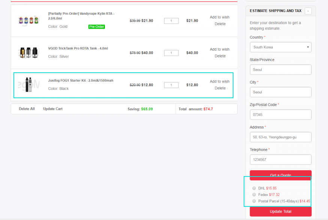The height and width of the screenshot is (220, 328).
Task: Click the VGOD TrickTank Pro quantity field
Action: pos(171,53)
